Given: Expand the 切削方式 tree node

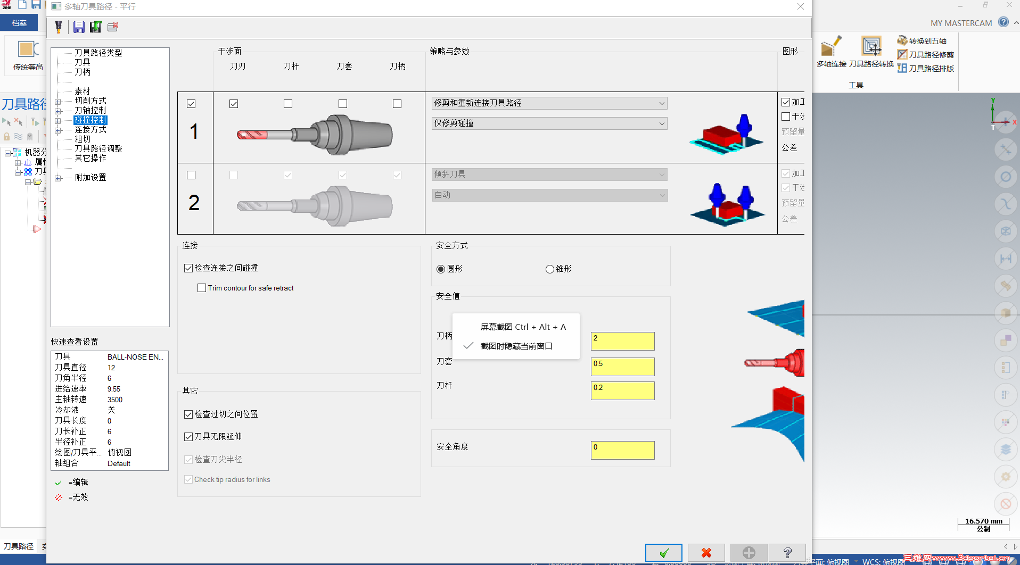Looking at the screenshot, I should (57, 101).
